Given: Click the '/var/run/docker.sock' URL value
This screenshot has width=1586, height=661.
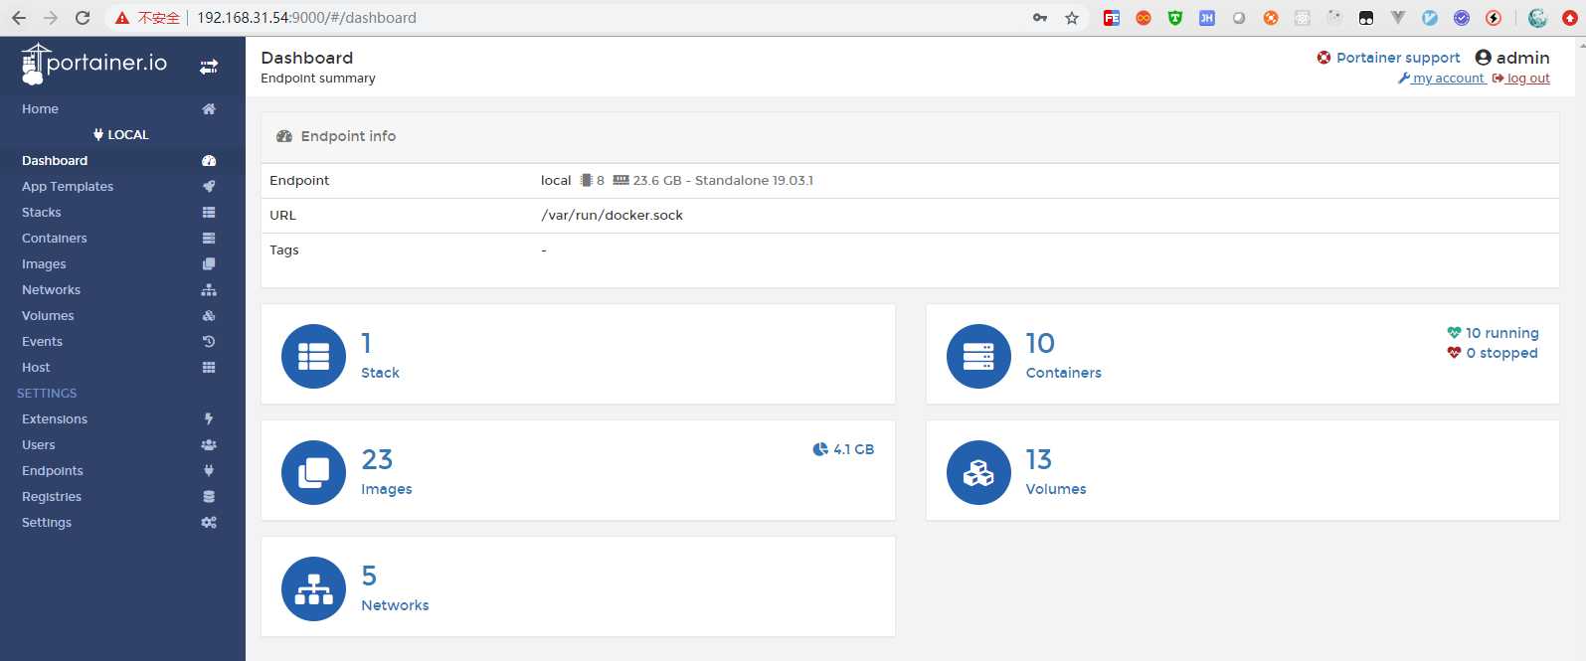Looking at the screenshot, I should click(612, 216).
